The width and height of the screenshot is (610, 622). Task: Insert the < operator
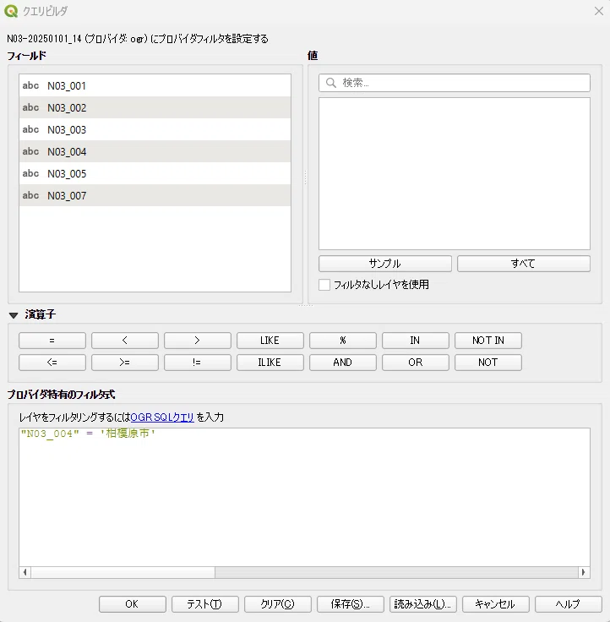pos(125,341)
